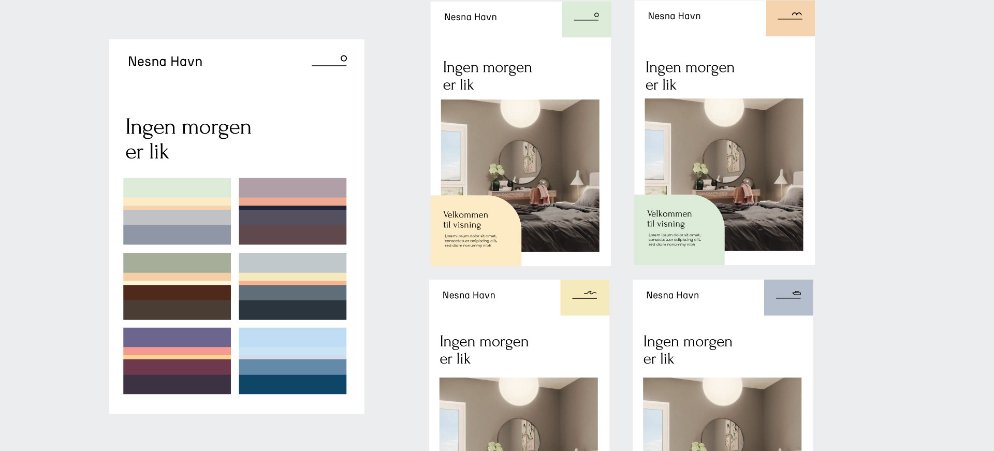Click "Nesna Havn" on the green-icon poster

click(471, 17)
